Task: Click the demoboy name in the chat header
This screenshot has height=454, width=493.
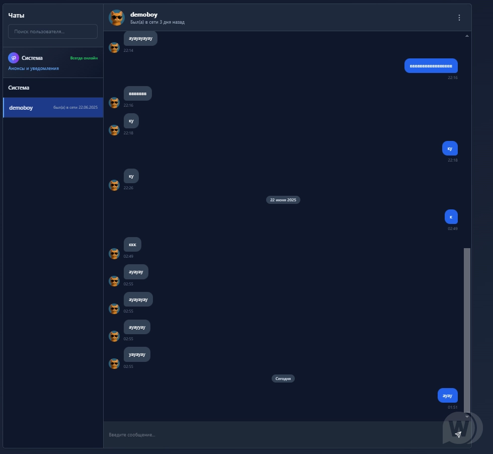Action: (x=144, y=15)
